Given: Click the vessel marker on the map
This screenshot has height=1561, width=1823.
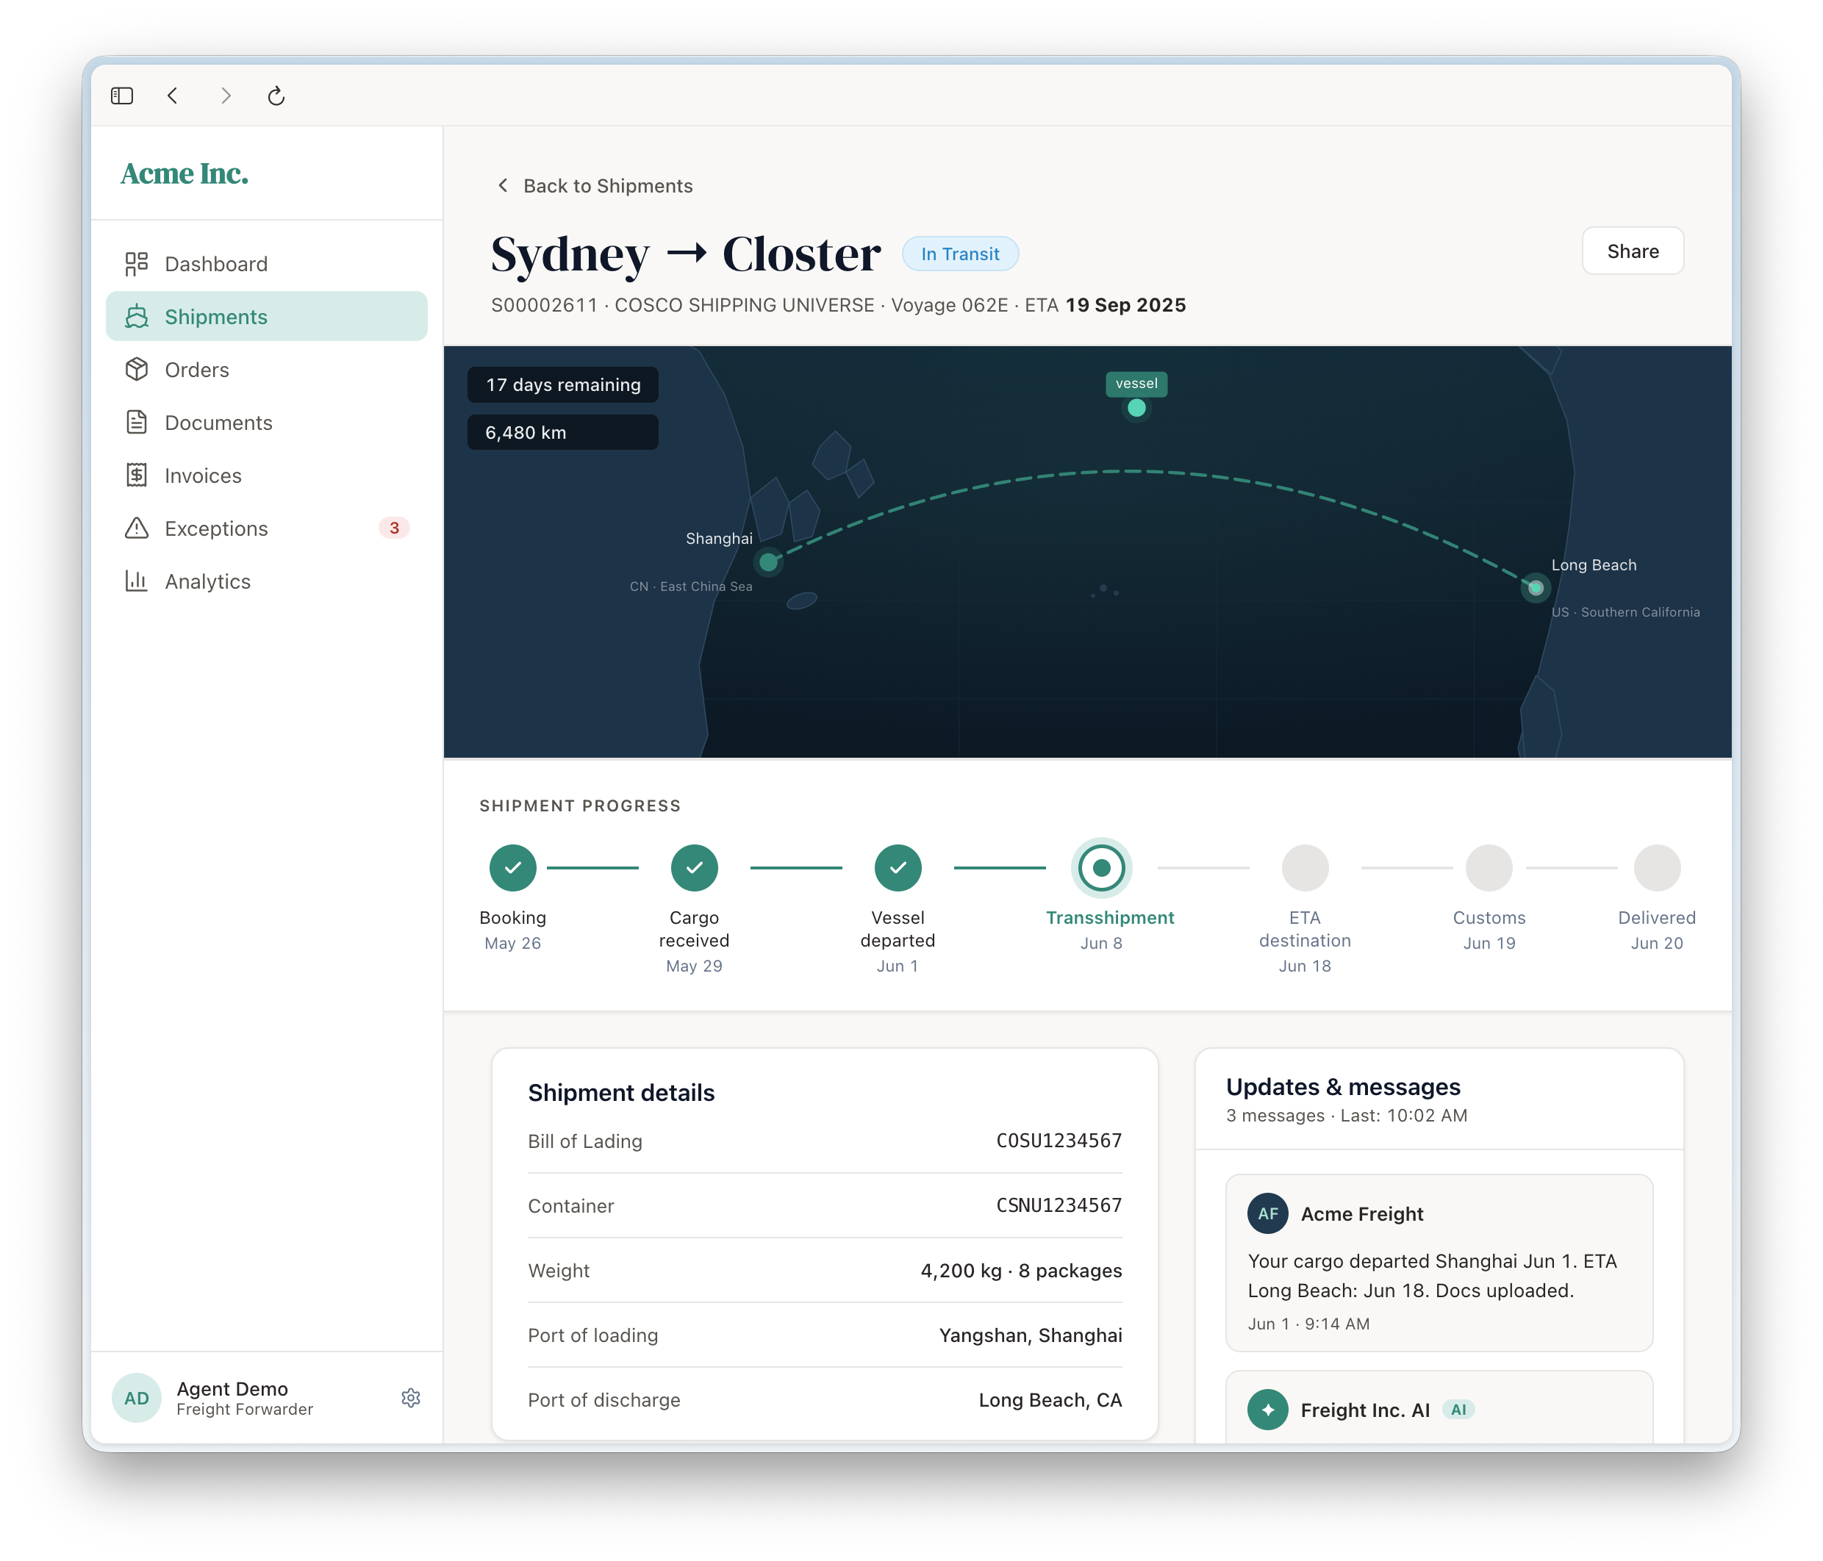Looking at the screenshot, I should pyautogui.click(x=1136, y=408).
